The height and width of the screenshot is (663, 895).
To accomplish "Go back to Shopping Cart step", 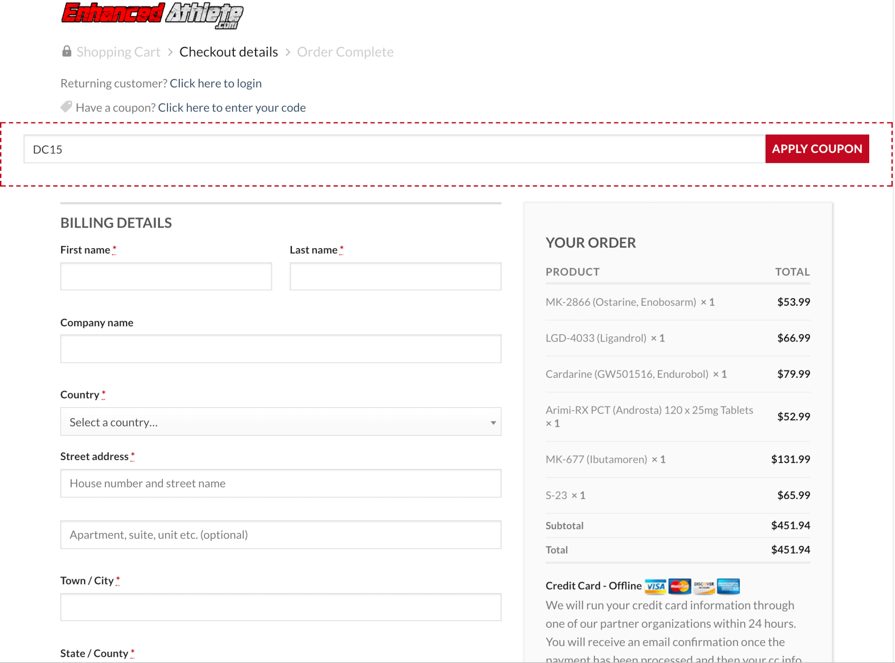I will click(118, 52).
